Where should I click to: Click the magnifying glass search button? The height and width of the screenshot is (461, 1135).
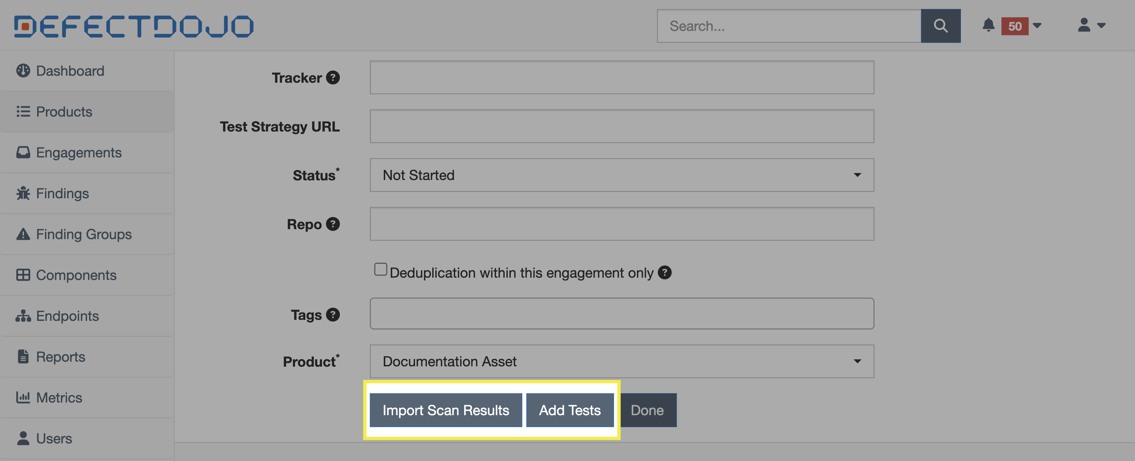pyautogui.click(x=940, y=26)
